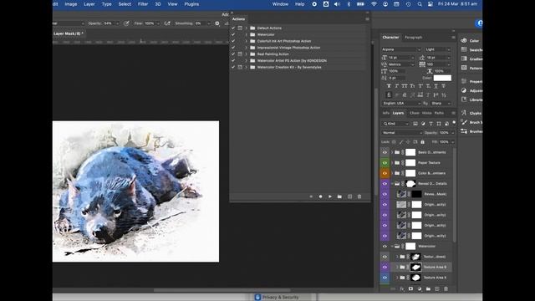Image resolution: width=535 pixels, height=301 pixels.
Task: Open the anti-aliasing Sharp dropdown
Action: [x=441, y=103]
